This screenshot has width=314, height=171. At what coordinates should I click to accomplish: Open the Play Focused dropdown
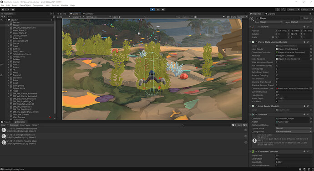tap(184, 17)
